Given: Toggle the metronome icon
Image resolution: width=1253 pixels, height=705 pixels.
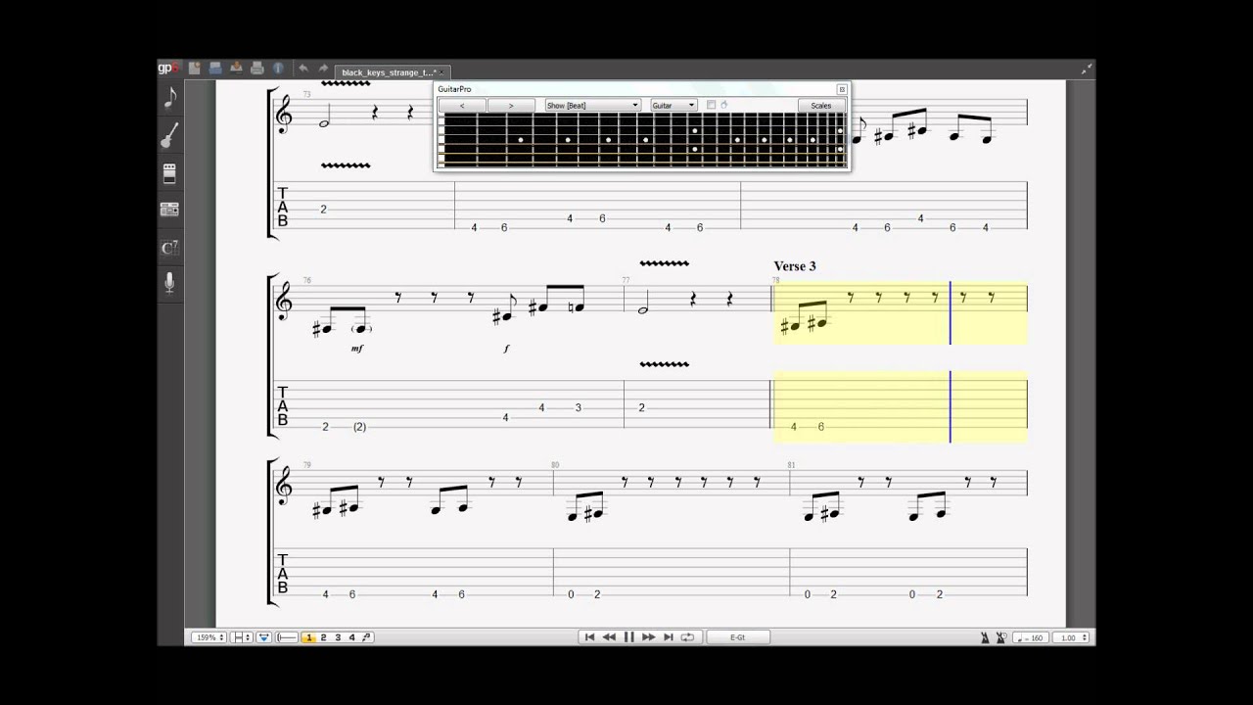Looking at the screenshot, I should 985,637.
